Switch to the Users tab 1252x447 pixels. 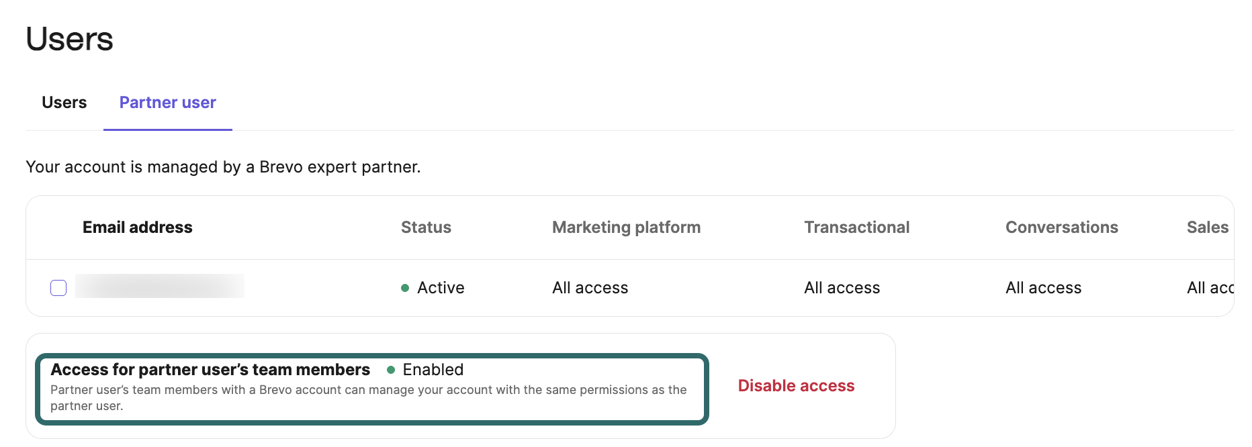[x=64, y=103]
